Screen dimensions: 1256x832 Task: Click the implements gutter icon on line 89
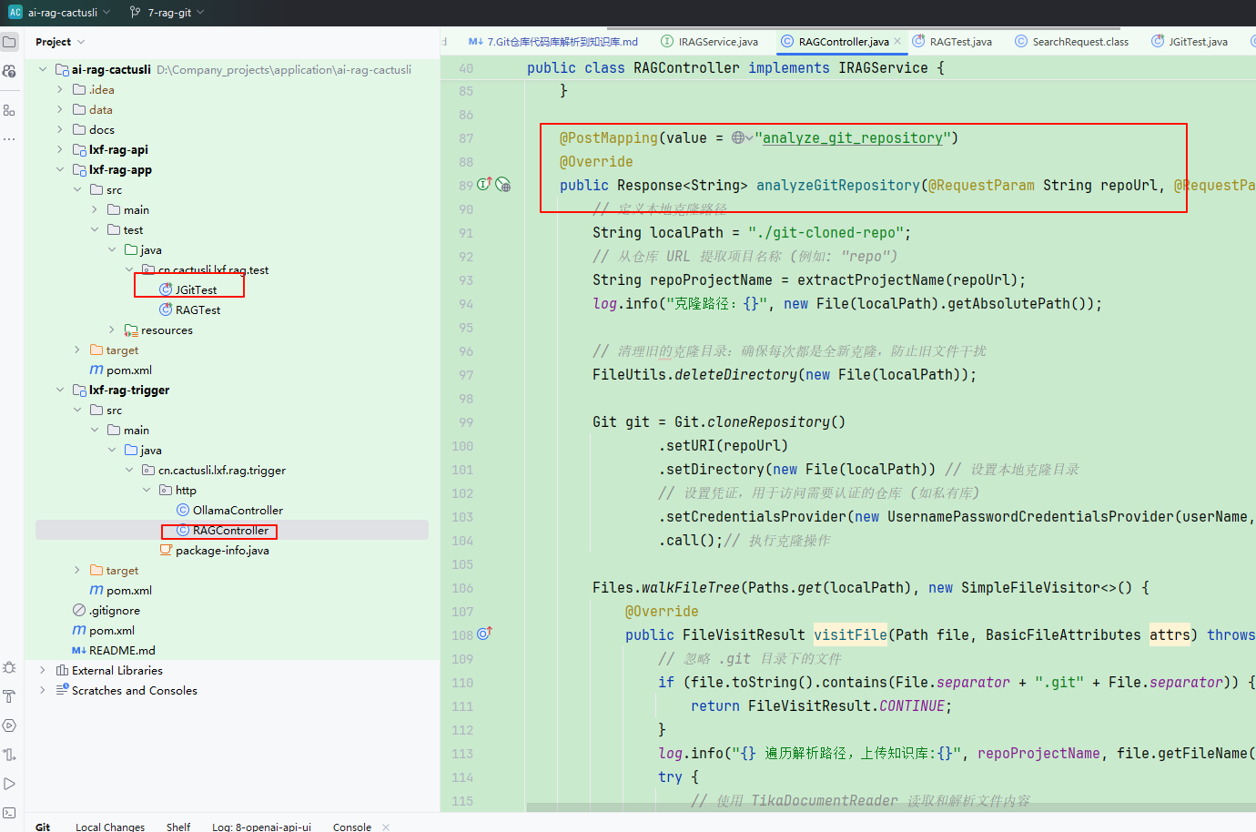pyautogui.click(x=484, y=184)
